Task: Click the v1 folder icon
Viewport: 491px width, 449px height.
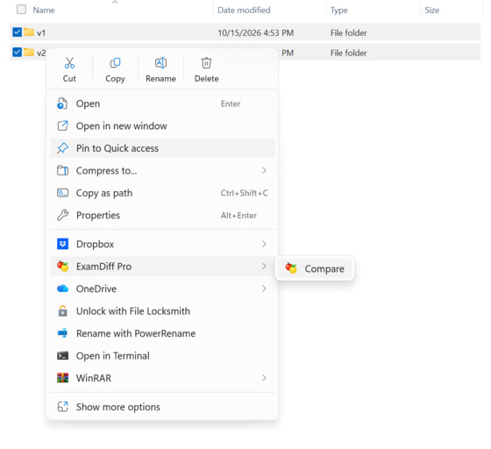Action: [x=29, y=32]
